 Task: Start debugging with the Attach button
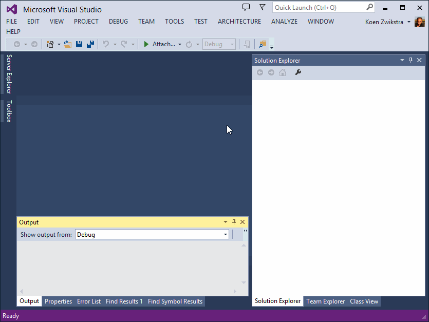click(x=159, y=44)
